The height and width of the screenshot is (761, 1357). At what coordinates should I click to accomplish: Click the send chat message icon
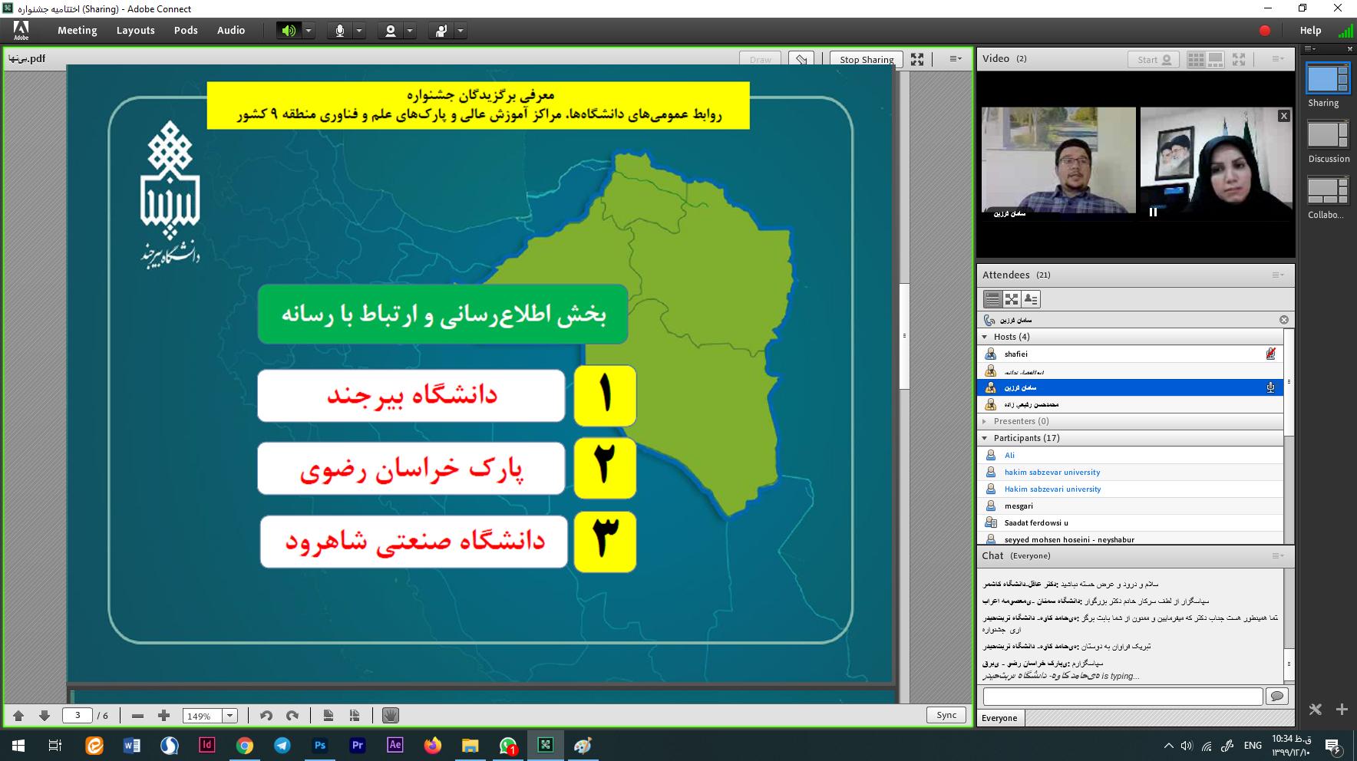(x=1277, y=696)
